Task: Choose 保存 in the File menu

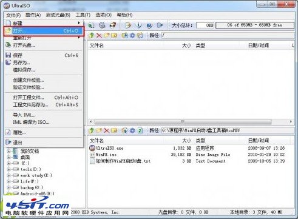Action: point(44,55)
